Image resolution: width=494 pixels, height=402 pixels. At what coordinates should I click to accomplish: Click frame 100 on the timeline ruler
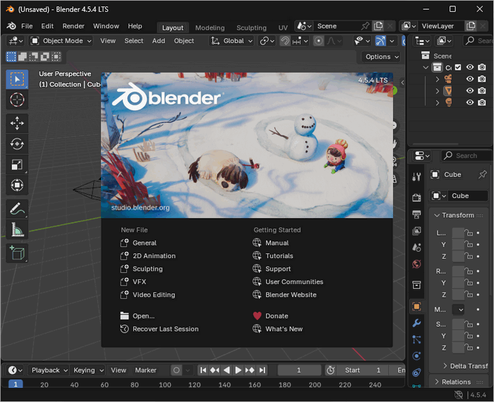165,384
